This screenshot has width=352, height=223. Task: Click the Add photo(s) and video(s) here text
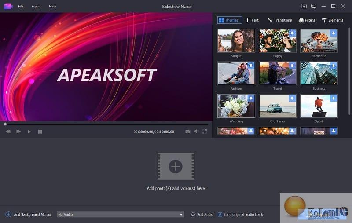click(x=176, y=188)
